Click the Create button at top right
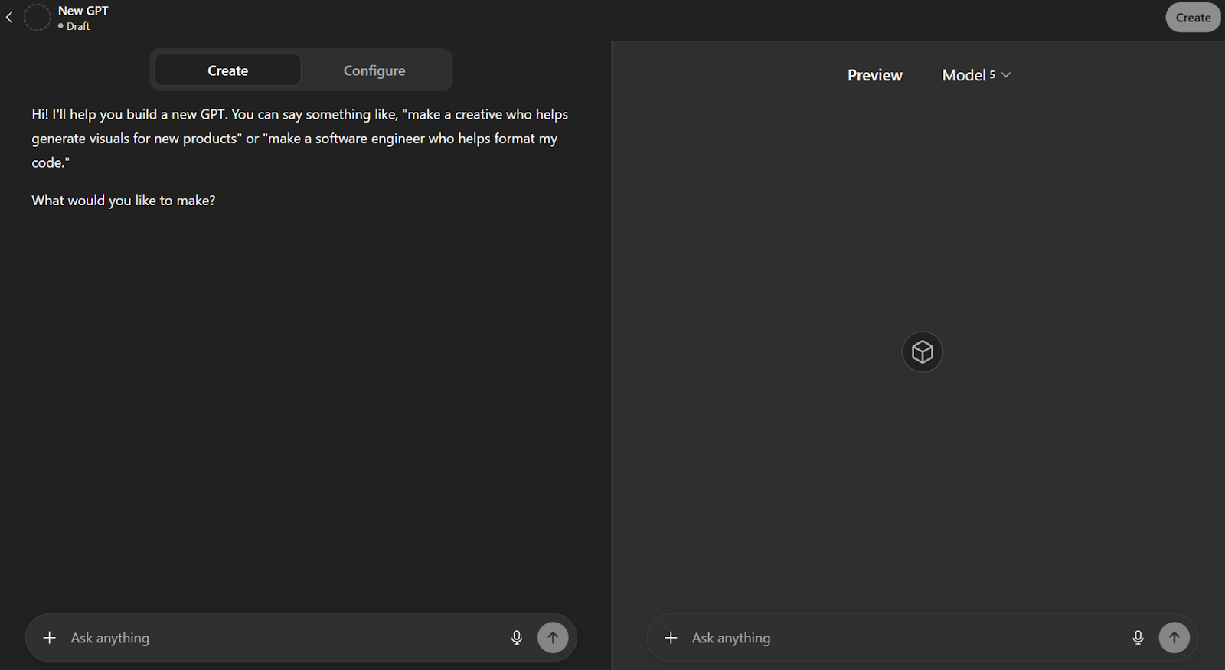 coord(1193,18)
